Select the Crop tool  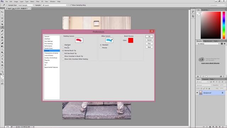2,25
